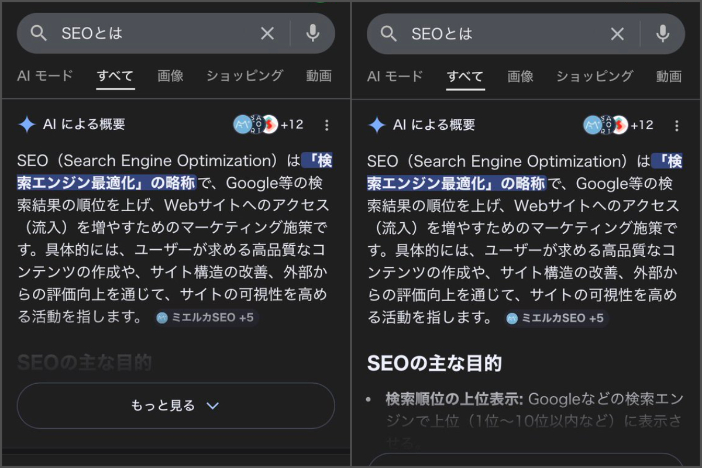Image resolution: width=702 pixels, height=468 pixels.
Task: Open the three-dot AI overview menu, right screenshot
Action: coord(676,125)
